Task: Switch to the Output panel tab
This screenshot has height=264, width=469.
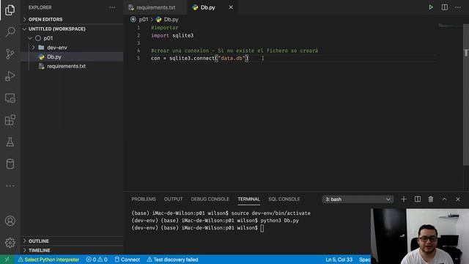Action: coord(173,199)
